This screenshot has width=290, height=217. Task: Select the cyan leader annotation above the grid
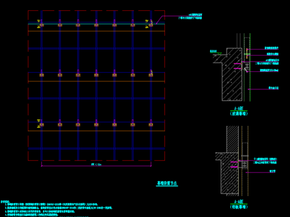tap(190, 16)
